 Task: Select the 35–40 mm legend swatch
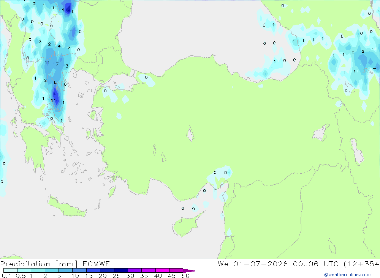(x=149, y=270)
